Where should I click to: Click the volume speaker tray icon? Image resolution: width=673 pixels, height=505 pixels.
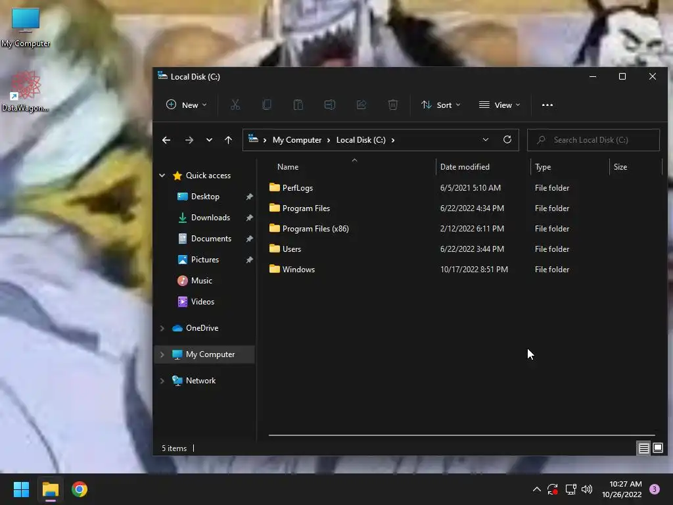click(587, 489)
